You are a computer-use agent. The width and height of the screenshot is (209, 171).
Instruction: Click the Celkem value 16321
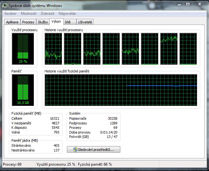click(55, 118)
